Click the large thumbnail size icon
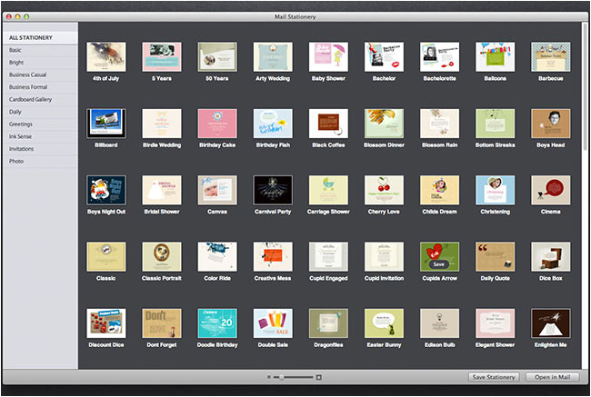 point(319,376)
